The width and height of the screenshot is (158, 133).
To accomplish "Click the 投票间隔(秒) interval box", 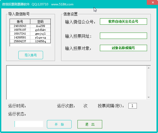I will (x=133, y=106).
